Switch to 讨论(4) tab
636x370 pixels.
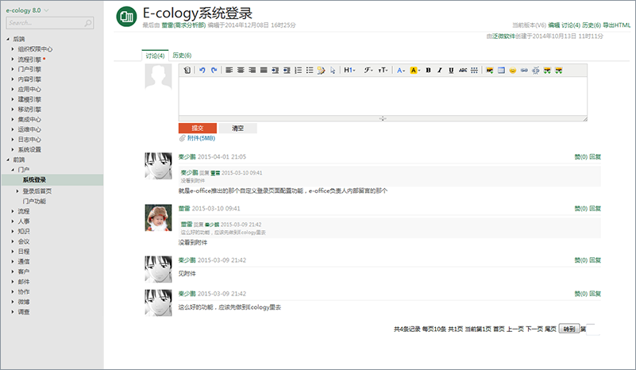click(x=155, y=56)
